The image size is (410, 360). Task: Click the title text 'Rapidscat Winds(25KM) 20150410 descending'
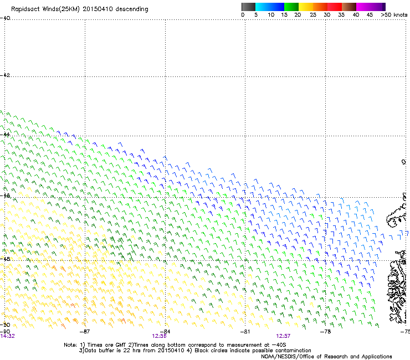pyautogui.click(x=79, y=9)
